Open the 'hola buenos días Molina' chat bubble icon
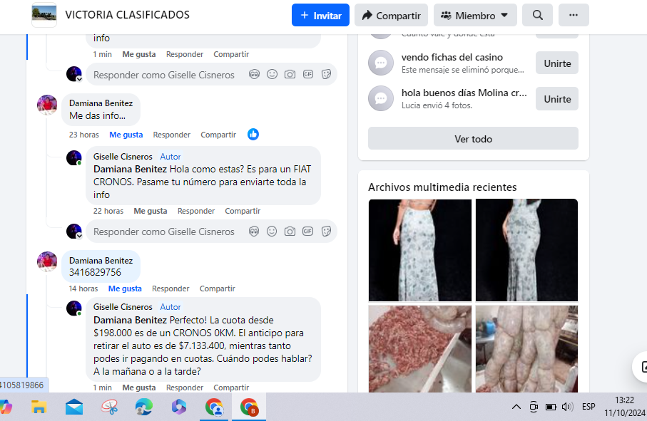Image resolution: width=647 pixels, height=421 pixels. pyautogui.click(x=381, y=98)
